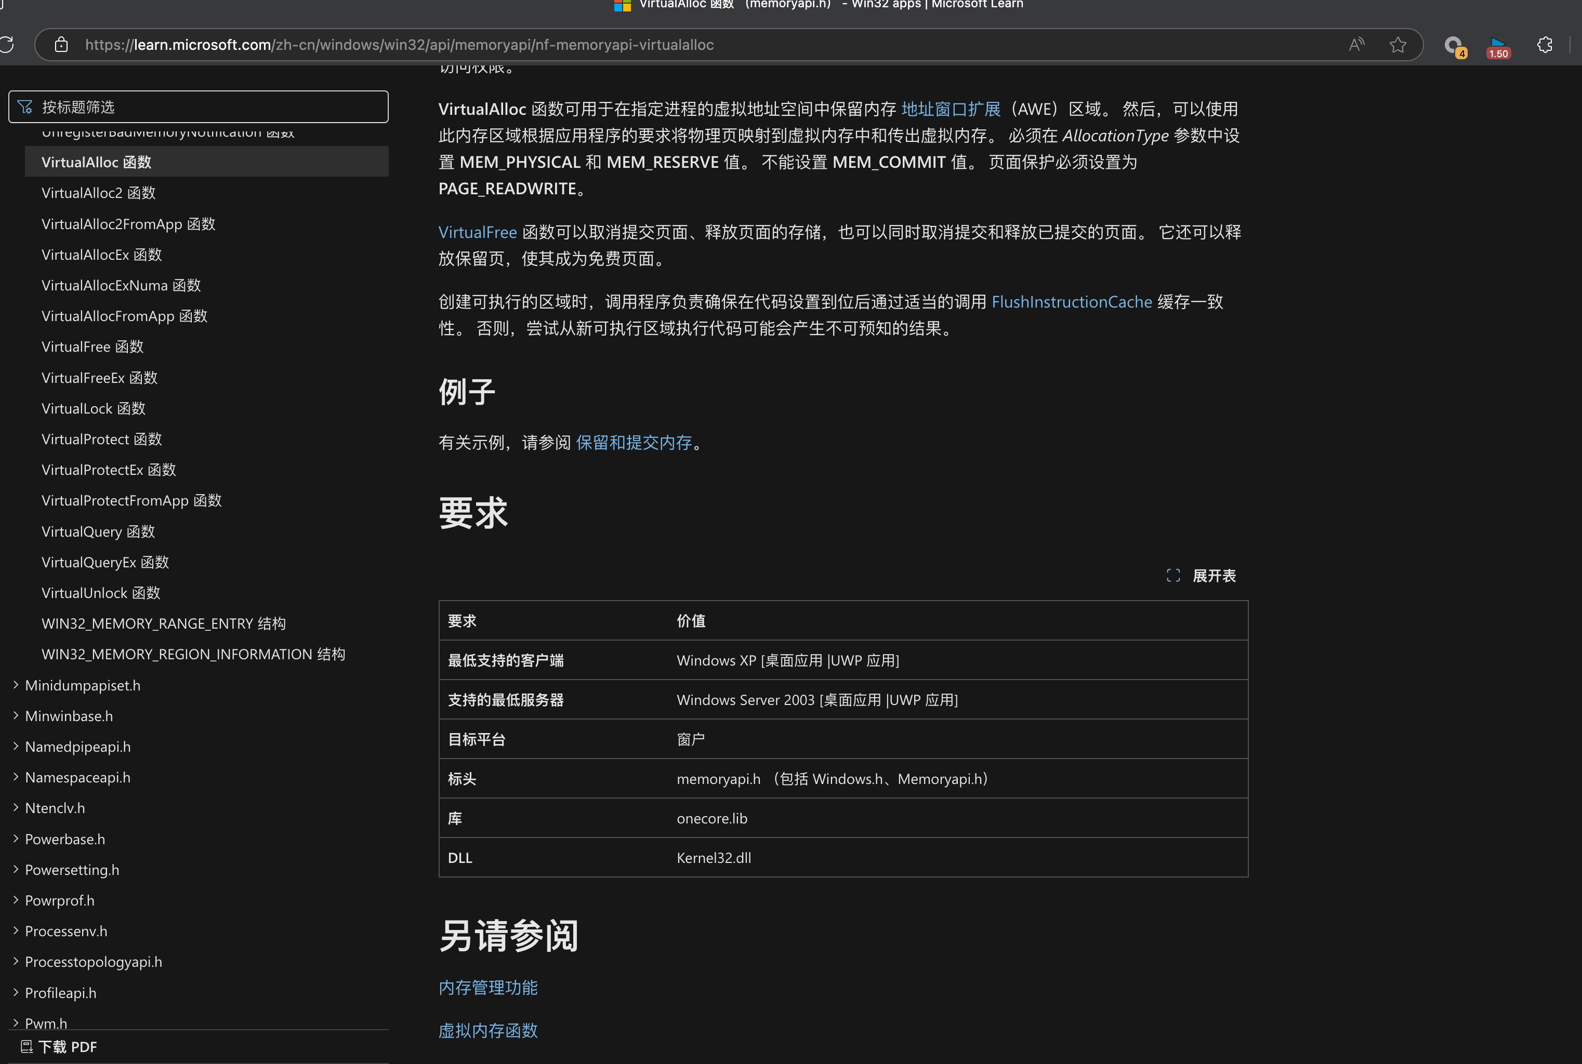This screenshot has width=1582, height=1064.
Task: Select VirtualAlloc2 函数 in sidebar
Action: (x=98, y=193)
